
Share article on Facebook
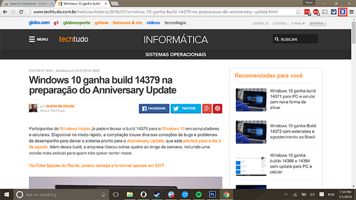[x=154, y=109]
